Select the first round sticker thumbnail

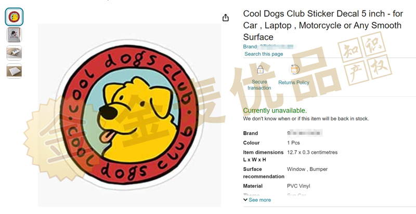pyautogui.click(x=14, y=17)
